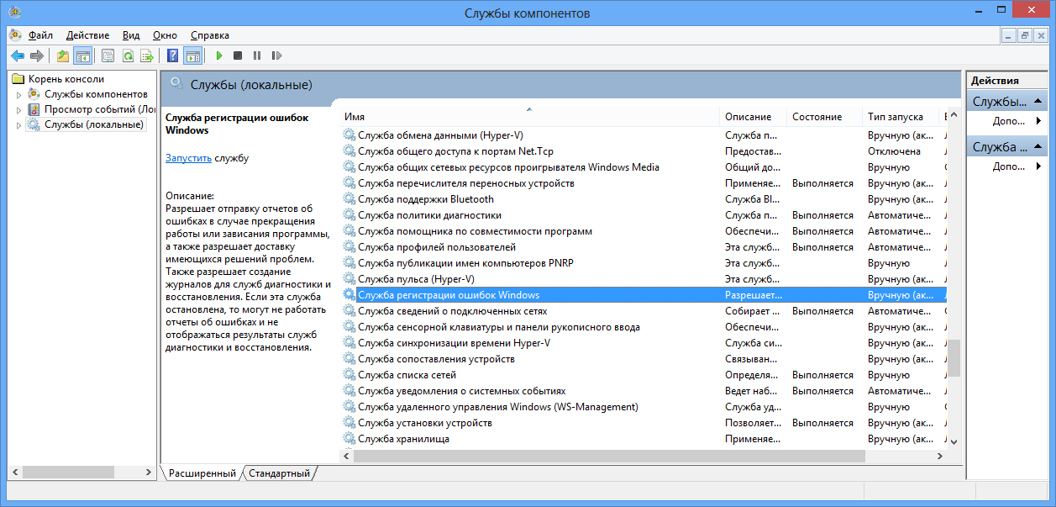Expand the Службы компонентов tree node
The image size is (1056, 507).
tap(18, 95)
